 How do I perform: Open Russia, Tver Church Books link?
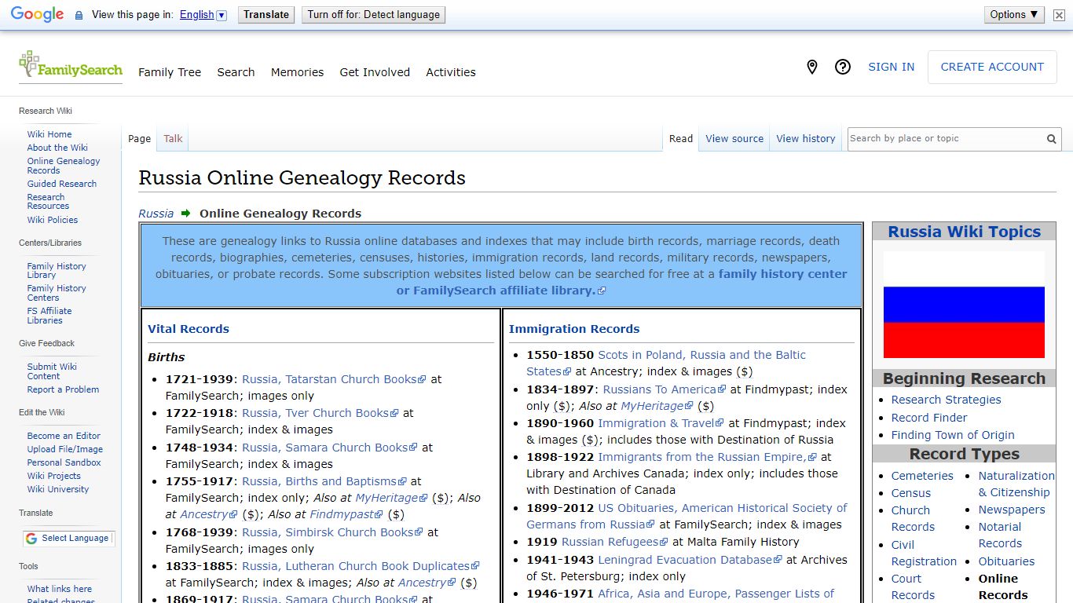coord(320,413)
